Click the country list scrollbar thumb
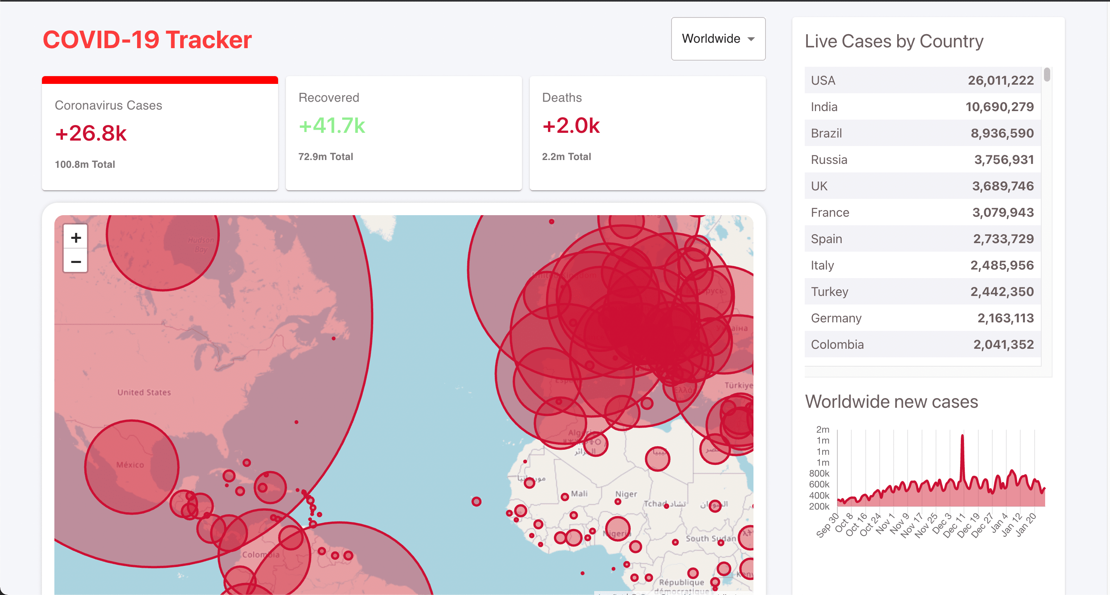The width and height of the screenshot is (1110, 595). (1047, 75)
